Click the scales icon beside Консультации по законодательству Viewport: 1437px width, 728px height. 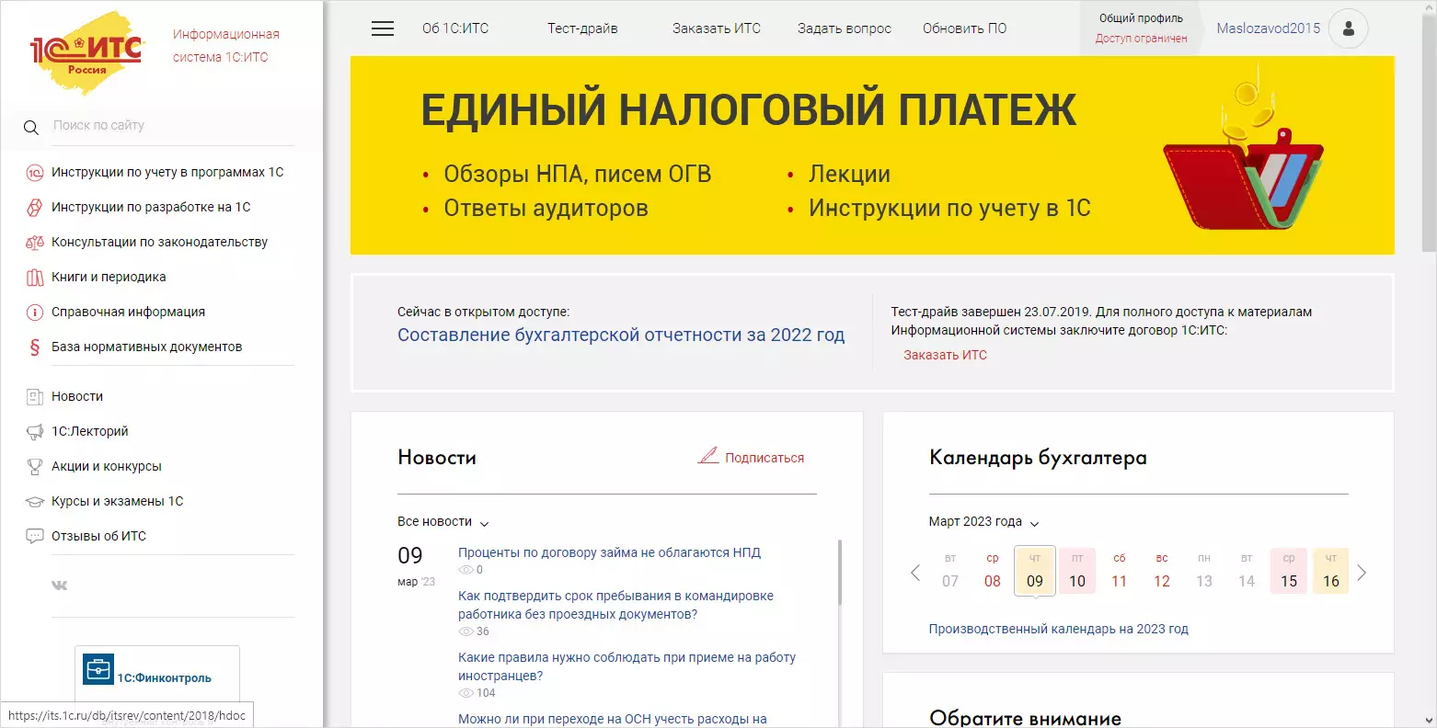point(35,243)
